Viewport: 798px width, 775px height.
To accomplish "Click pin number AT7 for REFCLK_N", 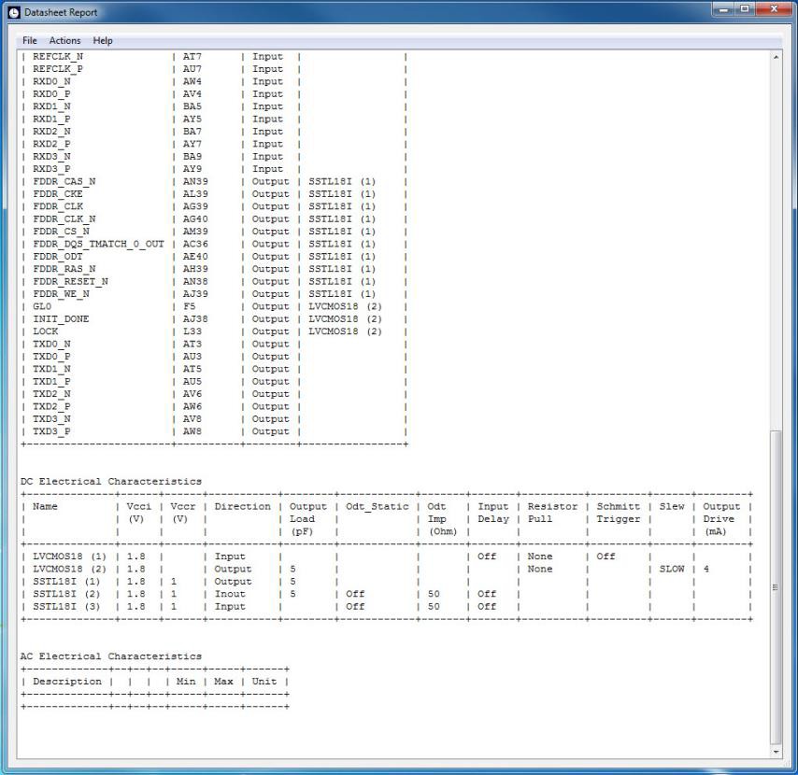I will click(192, 56).
